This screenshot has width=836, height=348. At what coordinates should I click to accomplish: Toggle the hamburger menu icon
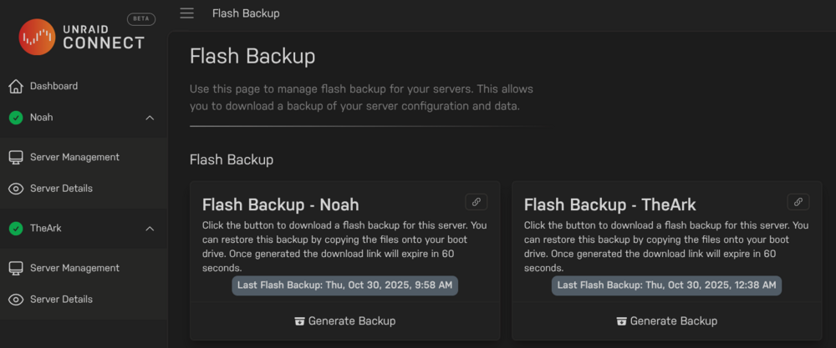tap(186, 13)
